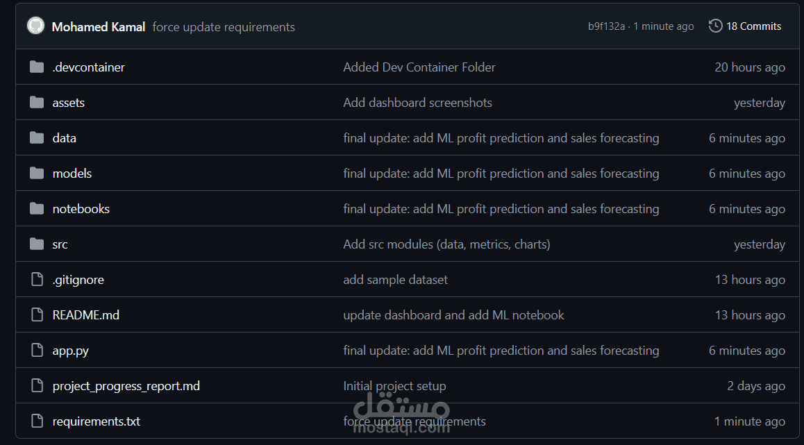Screen dimensions: 804x445
Task: View the 18 Commits history
Action: pyautogui.click(x=753, y=26)
